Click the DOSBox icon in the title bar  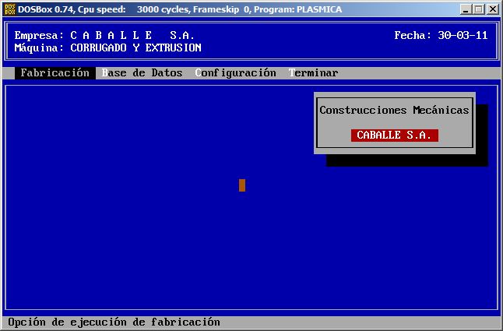tap(9, 9)
